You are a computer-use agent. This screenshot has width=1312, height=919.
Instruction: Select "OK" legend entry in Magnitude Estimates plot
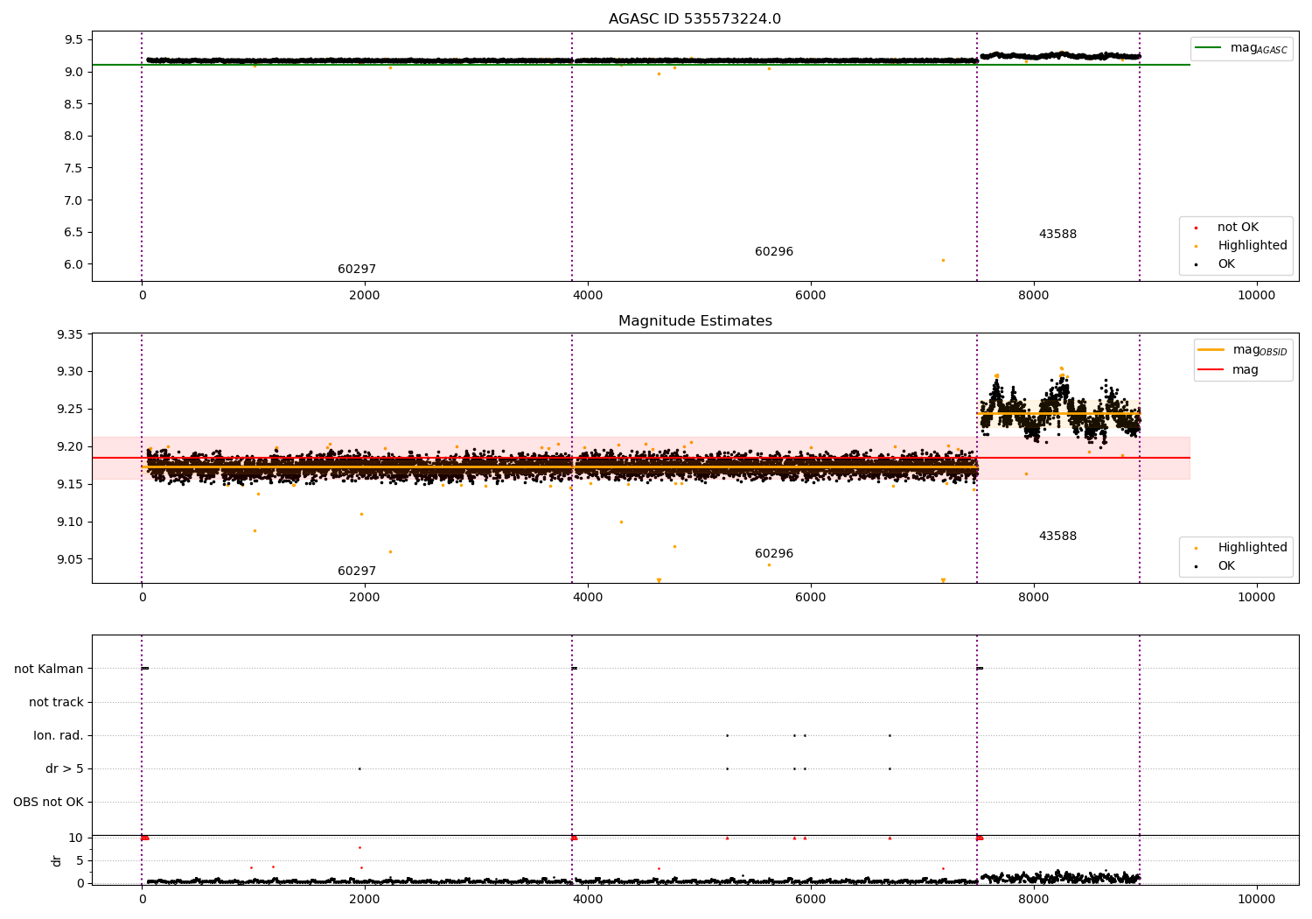(1226, 566)
